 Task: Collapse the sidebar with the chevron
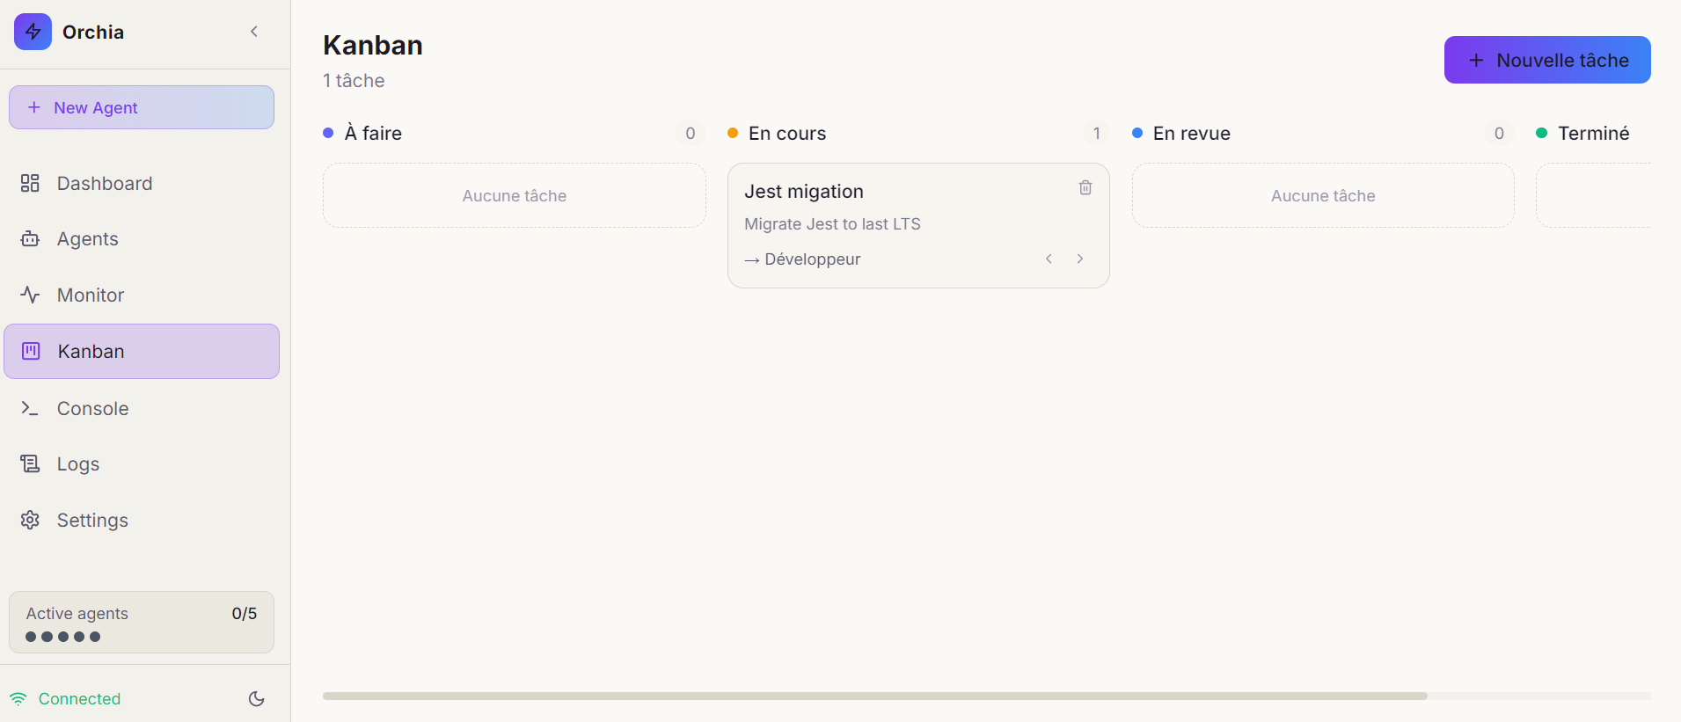254,32
